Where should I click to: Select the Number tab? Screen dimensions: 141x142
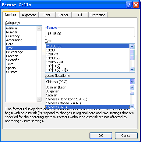click(11, 15)
